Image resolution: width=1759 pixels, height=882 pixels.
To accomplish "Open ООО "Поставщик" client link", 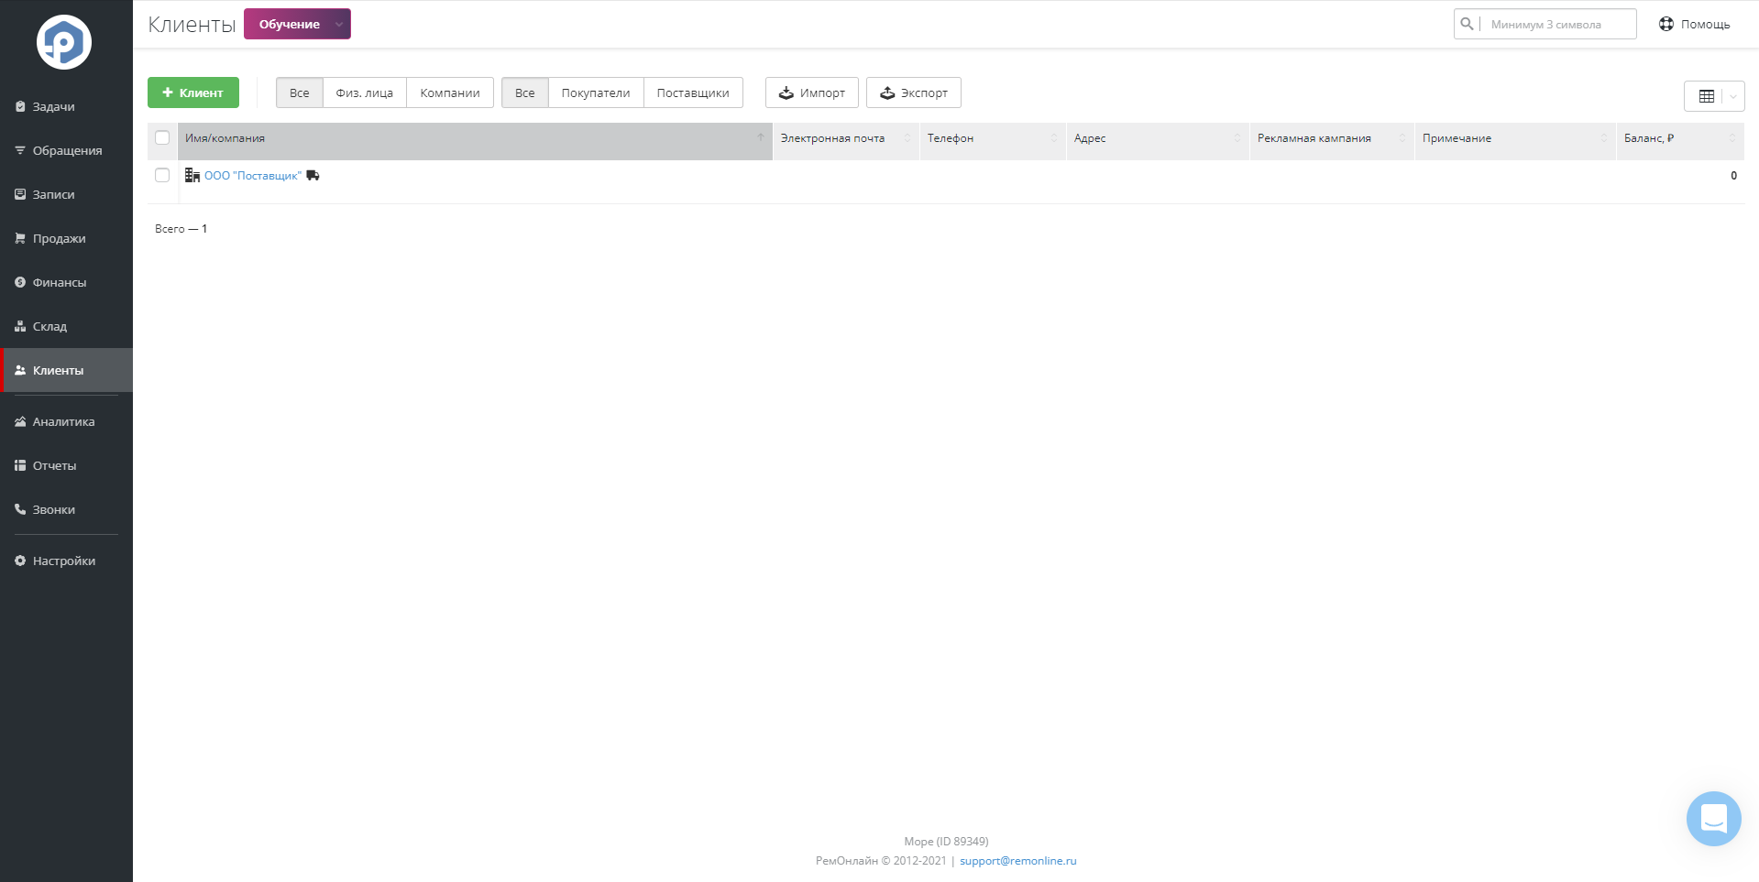I will (x=253, y=175).
